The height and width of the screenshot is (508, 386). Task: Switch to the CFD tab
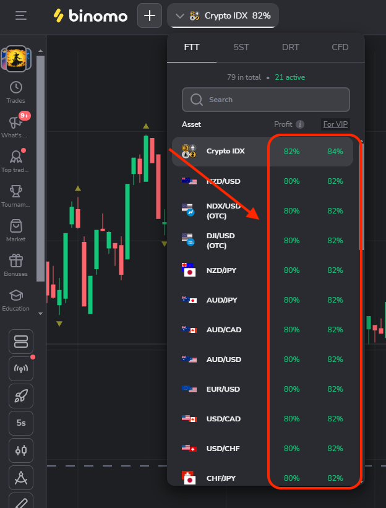(x=340, y=46)
